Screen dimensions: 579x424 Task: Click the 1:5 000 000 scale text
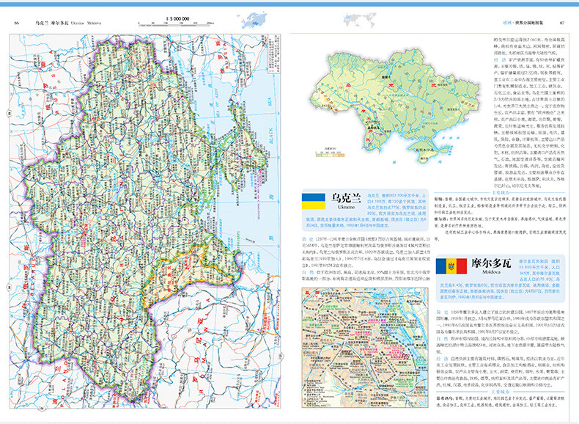click(177, 18)
